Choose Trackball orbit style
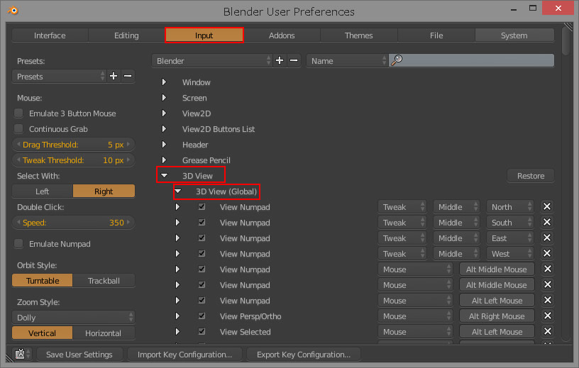This screenshot has width=579, height=368. (104, 281)
